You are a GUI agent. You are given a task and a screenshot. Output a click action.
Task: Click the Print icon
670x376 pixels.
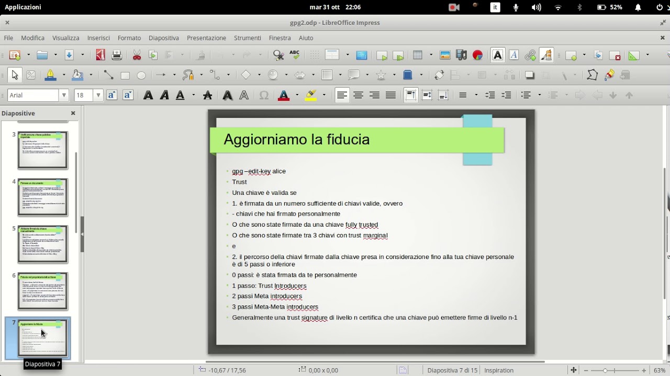[117, 55]
